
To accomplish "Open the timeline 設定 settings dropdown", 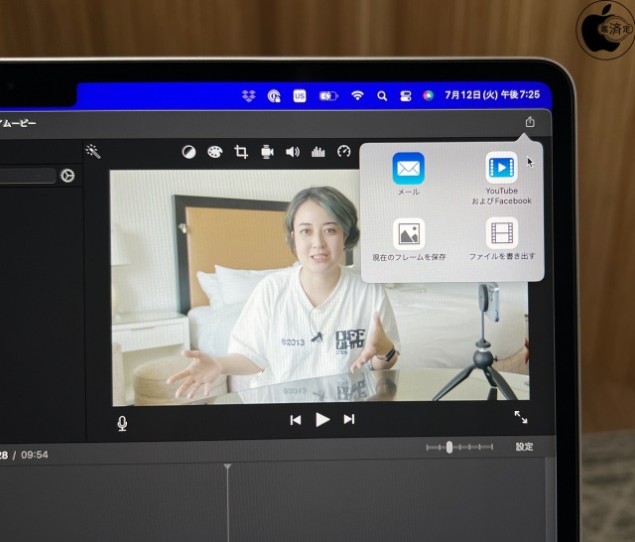I will click(524, 448).
